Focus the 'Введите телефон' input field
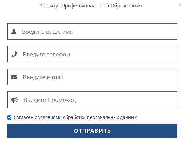The height and width of the screenshot is (141, 185). (92, 54)
